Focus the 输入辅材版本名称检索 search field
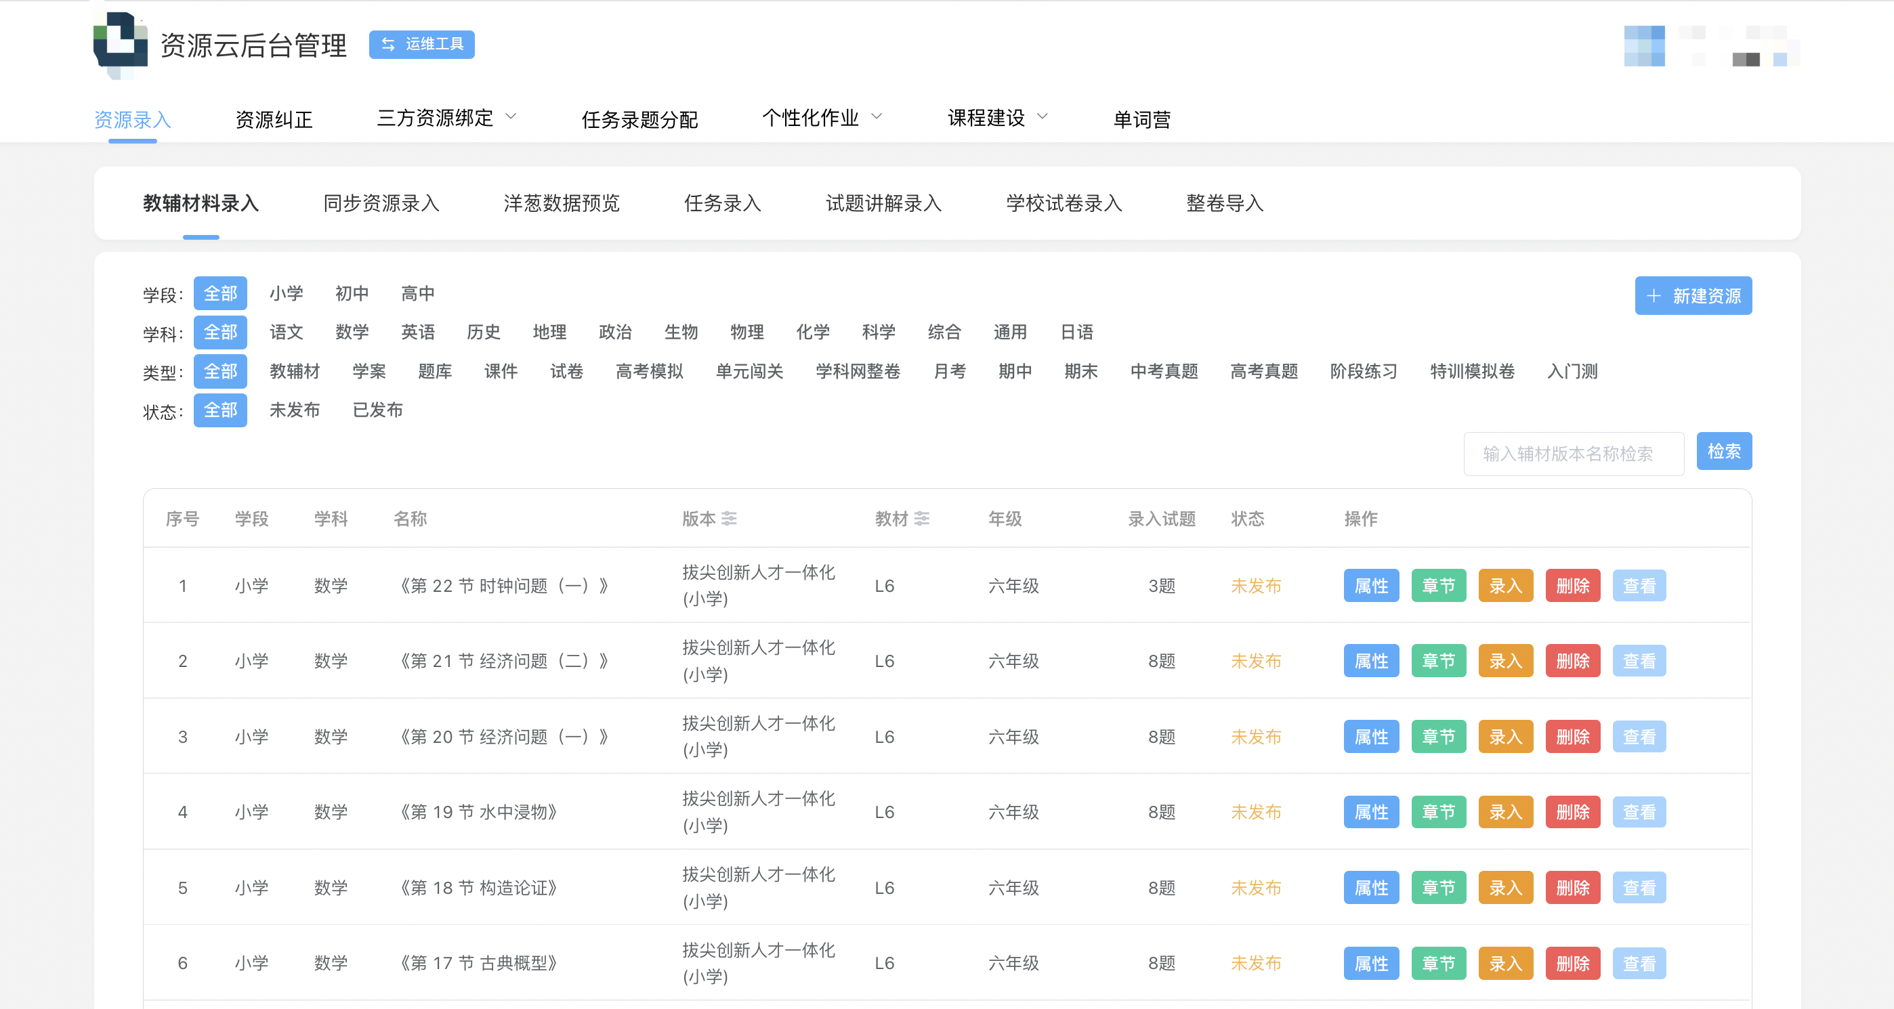1894x1009 pixels. tap(1574, 454)
